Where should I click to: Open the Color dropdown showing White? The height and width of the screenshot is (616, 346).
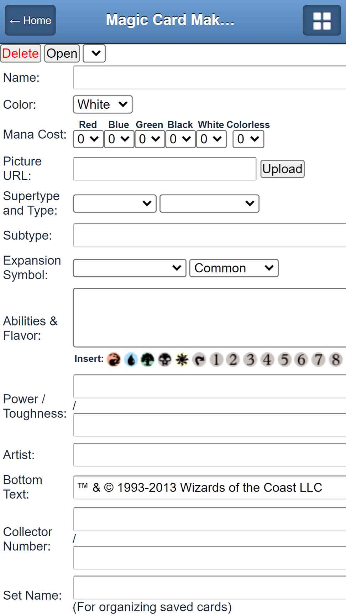[x=103, y=104]
